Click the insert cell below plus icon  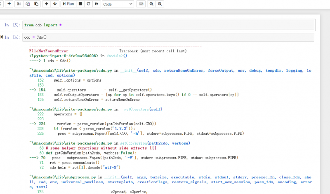(9, 4)
